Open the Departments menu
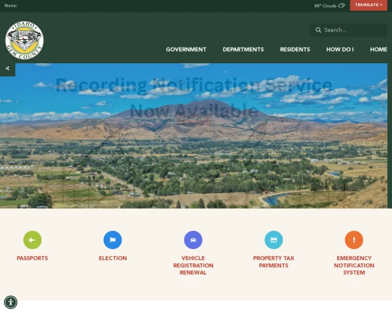The height and width of the screenshot is (313, 392). (x=243, y=50)
